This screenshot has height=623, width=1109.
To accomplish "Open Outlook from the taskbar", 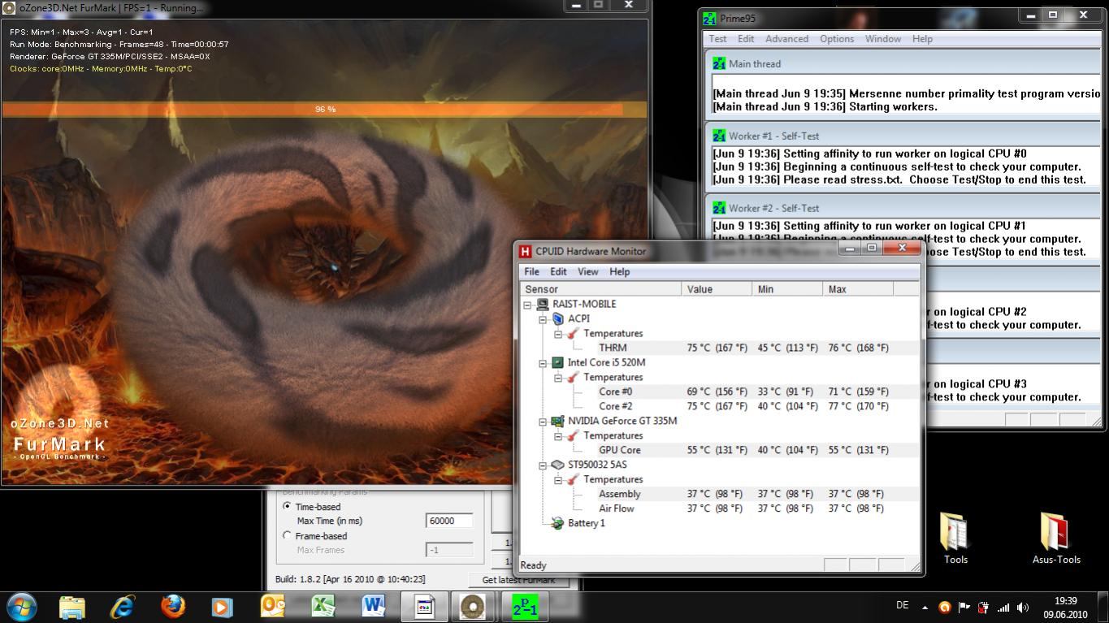I will [274, 607].
